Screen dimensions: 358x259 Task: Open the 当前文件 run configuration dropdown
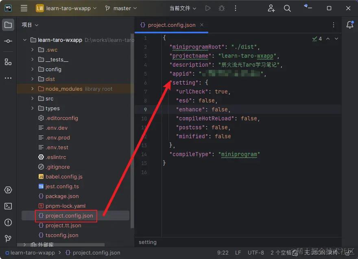click(183, 8)
